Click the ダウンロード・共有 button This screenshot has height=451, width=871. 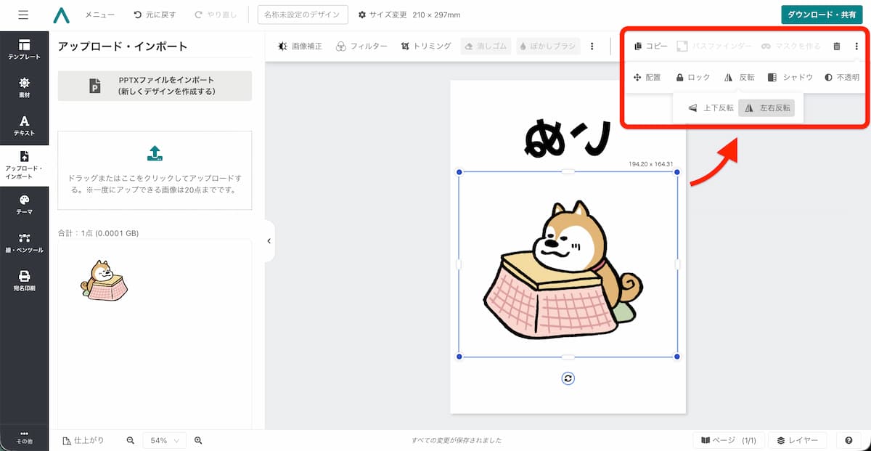pyautogui.click(x=821, y=14)
